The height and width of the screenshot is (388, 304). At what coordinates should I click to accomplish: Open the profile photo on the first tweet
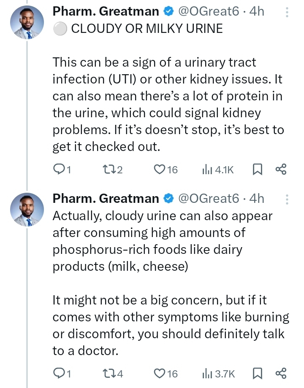[x=27, y=23]
